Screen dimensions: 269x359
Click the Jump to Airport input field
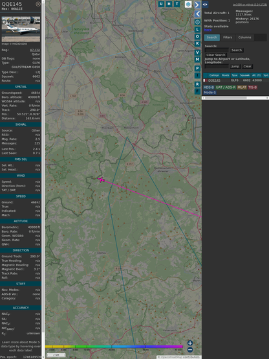coord(217,66)
